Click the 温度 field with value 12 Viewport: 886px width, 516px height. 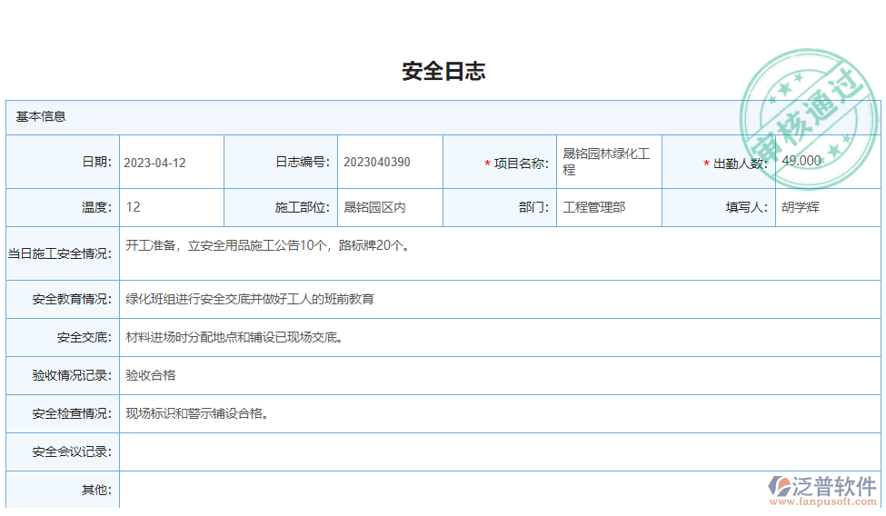point(171,207)
